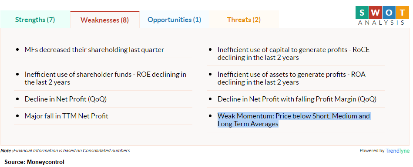This screenshot has width=413, height=167.
Task: Switch to Opportunities (1) tab
Action: click(x=175, y=20)
